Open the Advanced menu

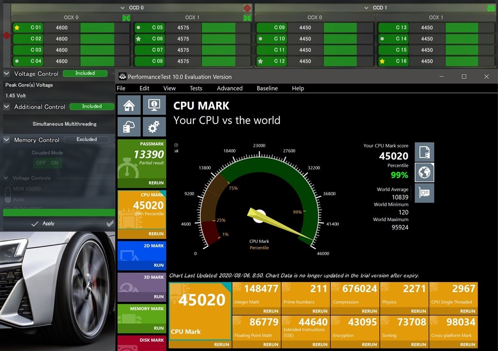230,89
